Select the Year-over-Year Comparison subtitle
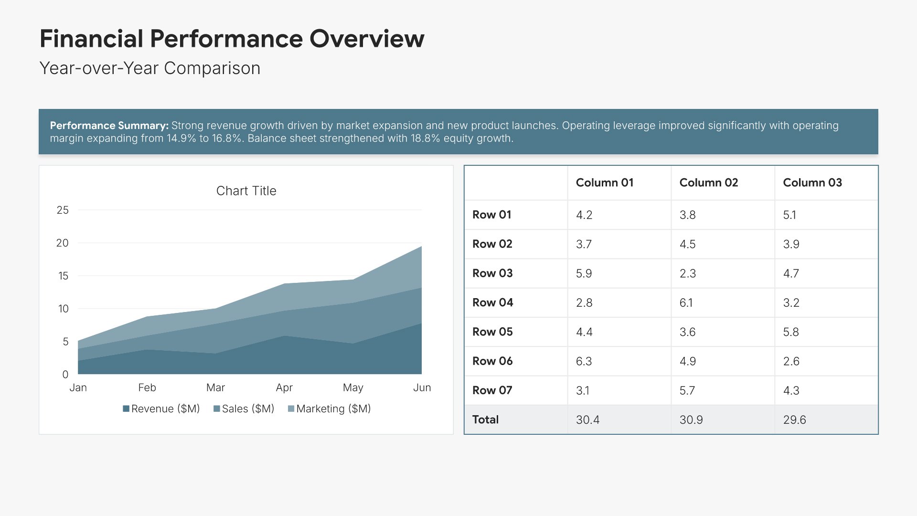This screenshot has width=917, height=516. click(x=149, y=68)
